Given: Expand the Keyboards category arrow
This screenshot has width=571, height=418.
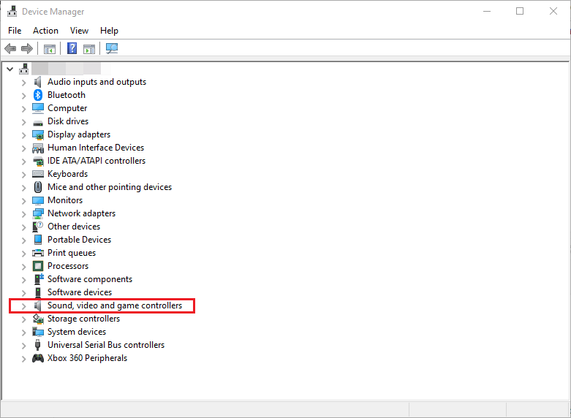Looking at the screenshot, I should tap(23, 175).
